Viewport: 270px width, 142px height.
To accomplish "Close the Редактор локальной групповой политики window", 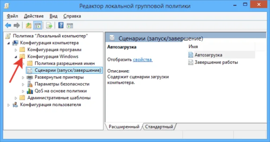I will click(258, 5).
